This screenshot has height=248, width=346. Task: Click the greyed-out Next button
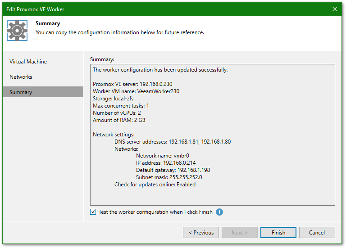[239, 233]
